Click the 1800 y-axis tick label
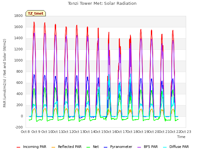 [x=19, y=16]
